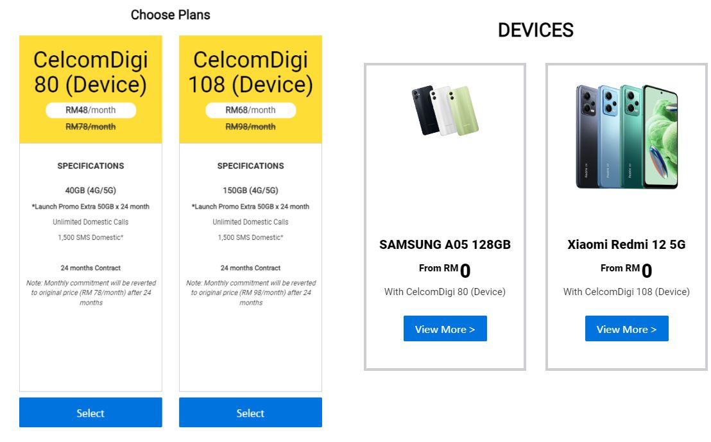Click the struck-through RM98/month price
The width and height of the screenshot is (711, 442).
click(250, 126)
